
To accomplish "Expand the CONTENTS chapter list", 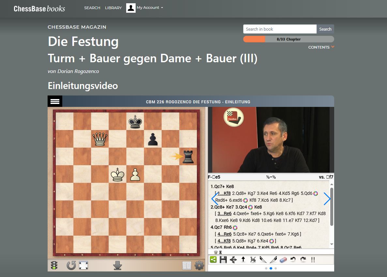I will coord(321,47).
